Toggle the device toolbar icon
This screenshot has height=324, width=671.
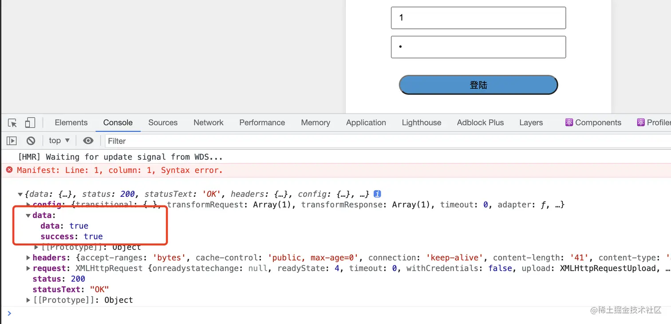(x=30, y=123)
